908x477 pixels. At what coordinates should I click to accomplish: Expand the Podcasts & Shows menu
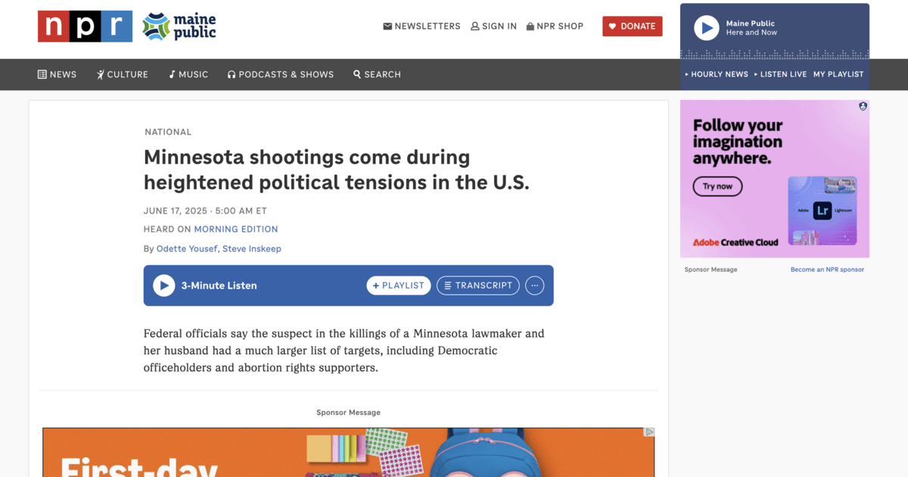pyautogui.click(x=281, y=74)
